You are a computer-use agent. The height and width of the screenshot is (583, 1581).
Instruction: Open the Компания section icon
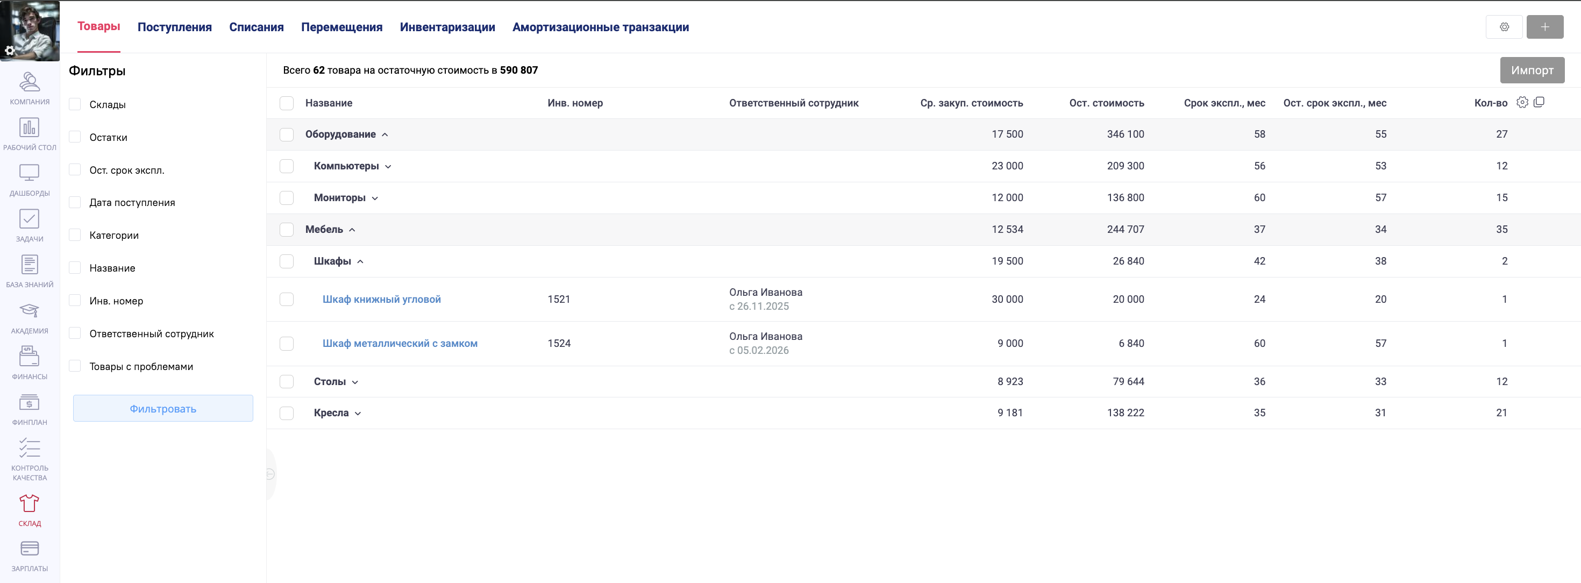pos(30,82)
